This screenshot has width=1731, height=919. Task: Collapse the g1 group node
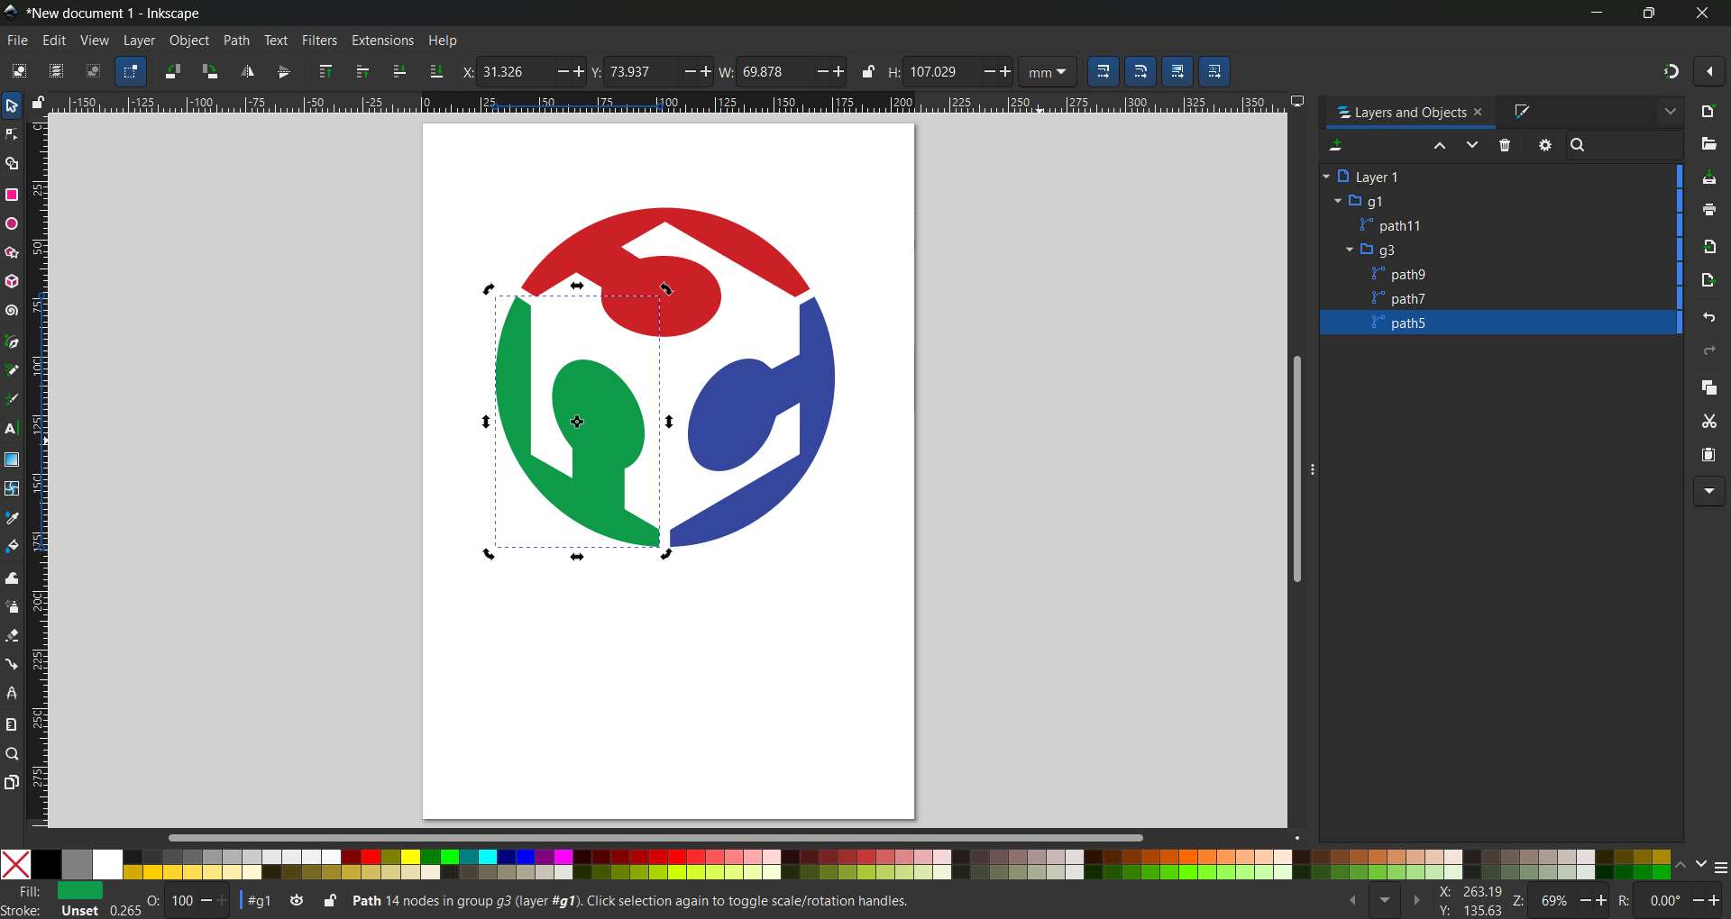(1338, 201)
